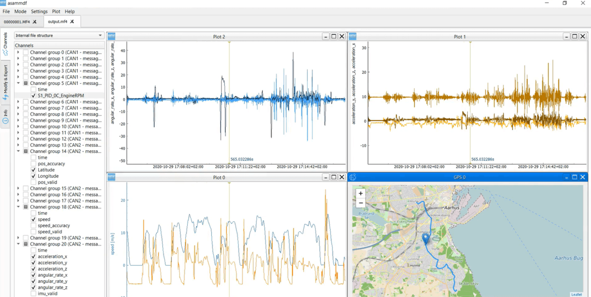Open the File menu
591x297 pixels.
pos(6,11)
